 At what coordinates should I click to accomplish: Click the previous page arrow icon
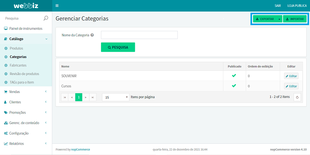(x=72, y=97)
